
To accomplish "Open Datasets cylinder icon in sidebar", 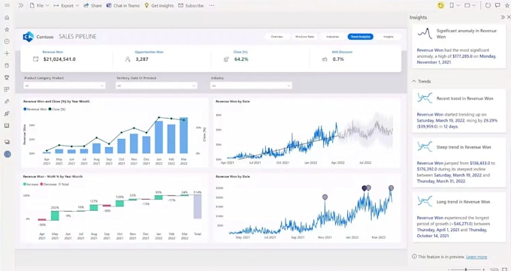I will [7, 65].
